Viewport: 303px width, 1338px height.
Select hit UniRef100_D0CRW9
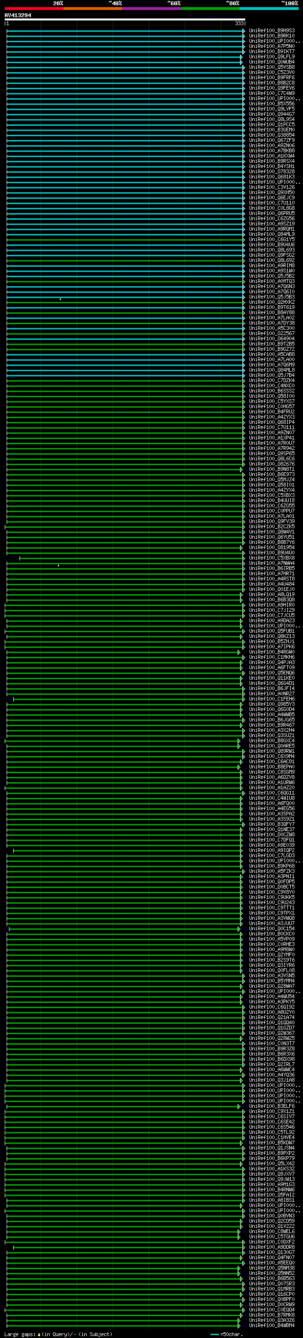pyautogui.click(x=272, y=1304)
